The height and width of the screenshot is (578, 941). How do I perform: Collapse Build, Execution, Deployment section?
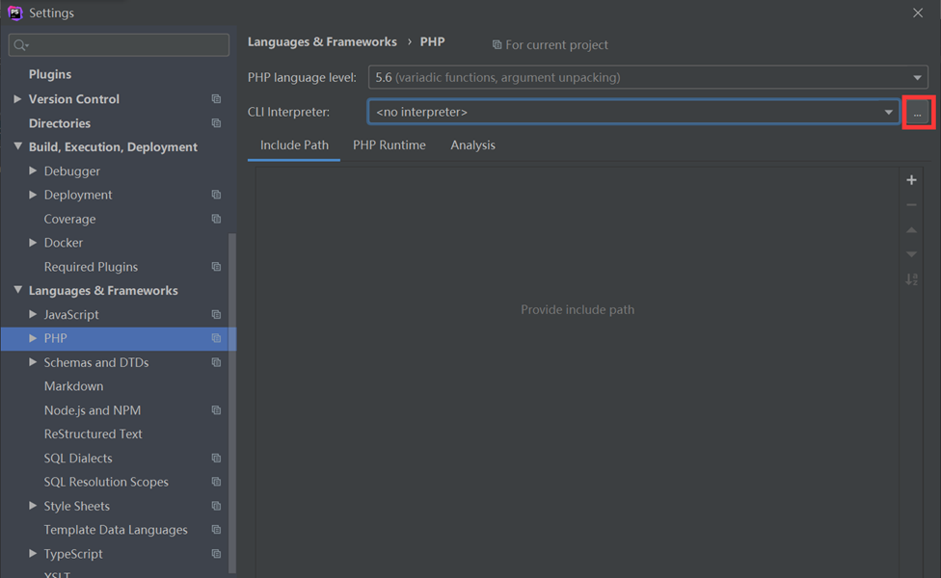tap(17, 146)
